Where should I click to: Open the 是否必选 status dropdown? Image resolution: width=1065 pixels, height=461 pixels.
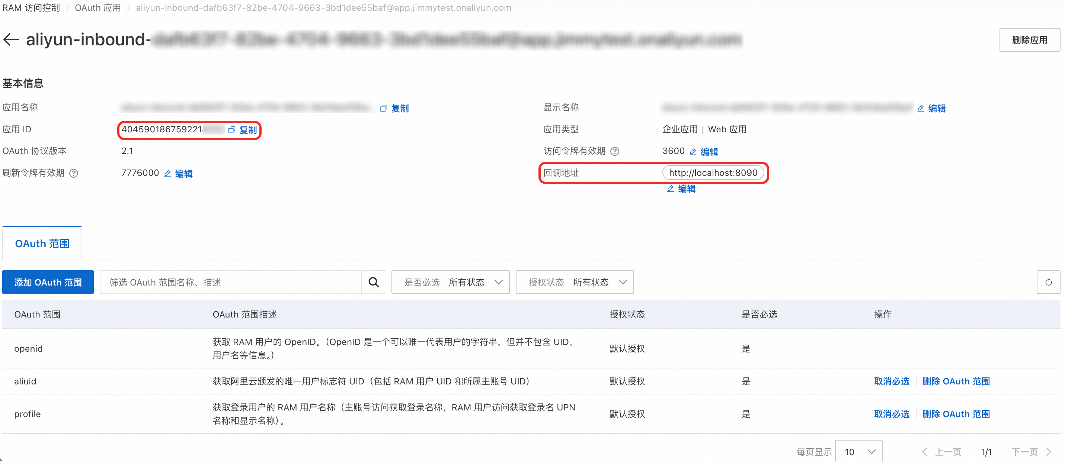click(450, 282)
